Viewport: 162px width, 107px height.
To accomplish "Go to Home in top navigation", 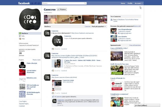I will (x=123, y=3).
